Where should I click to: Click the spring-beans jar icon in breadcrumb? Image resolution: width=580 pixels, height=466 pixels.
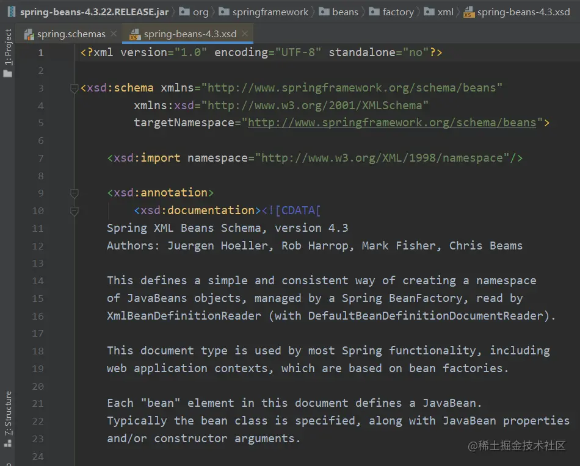pos(12,12)
